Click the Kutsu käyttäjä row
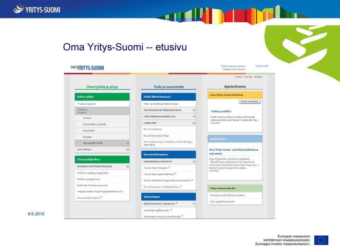 [102, 143]
